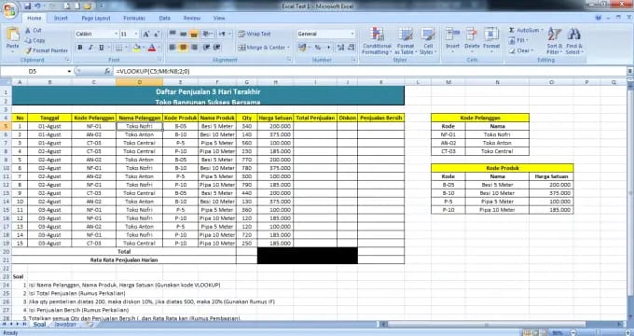This screenshot has width=634, height=336.
Task: Toggle Top Align
Action: click(x=172, y=34)
